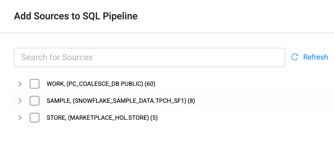334x150 pixels.
Task: Tick the SAMPLE sources checkbox
Action: coord(35,101)
